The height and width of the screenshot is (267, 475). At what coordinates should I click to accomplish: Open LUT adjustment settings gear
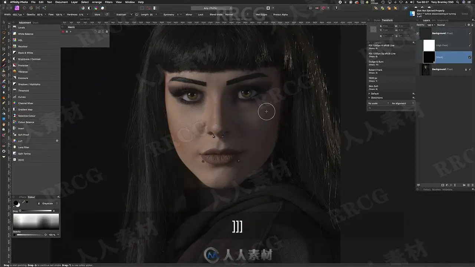click(57, 141)
